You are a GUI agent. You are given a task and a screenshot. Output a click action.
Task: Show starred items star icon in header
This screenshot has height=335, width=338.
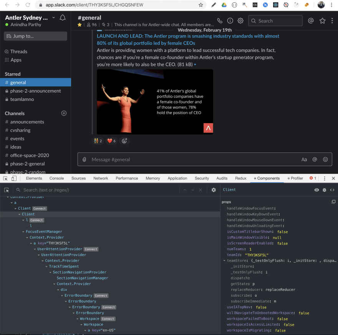[322, 21]
